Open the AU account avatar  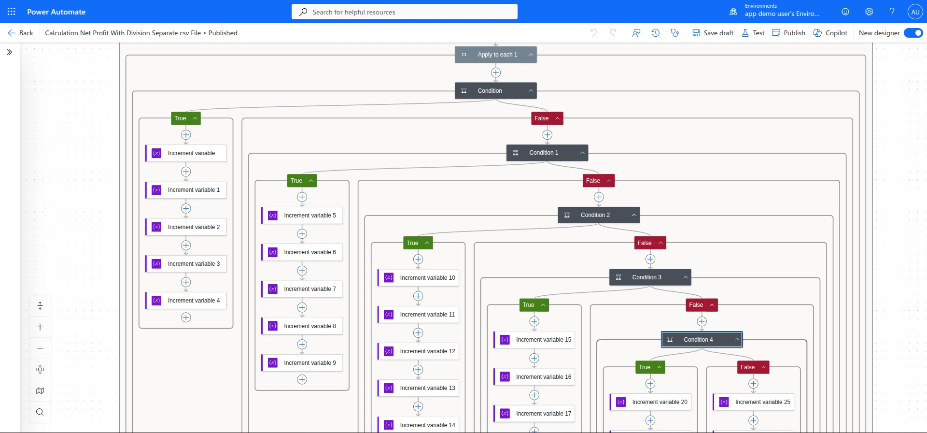(x=915, y=12)
